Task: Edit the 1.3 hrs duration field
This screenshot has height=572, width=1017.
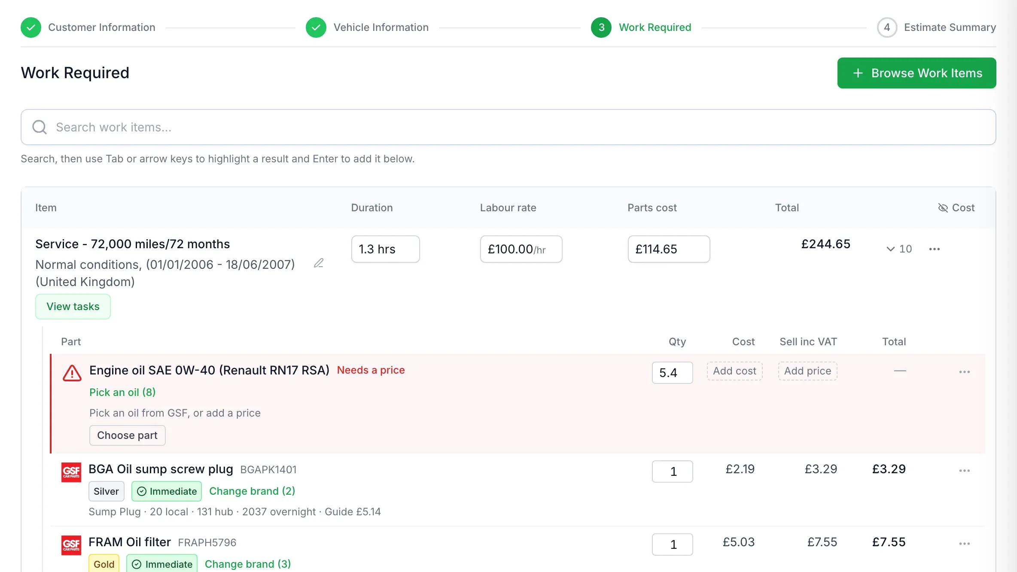Action: coord(386,249)
